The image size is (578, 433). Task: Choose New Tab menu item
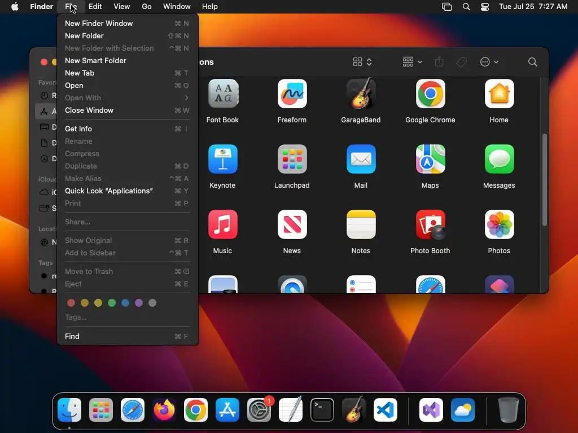pyautogui.click(x=128, y=73)
